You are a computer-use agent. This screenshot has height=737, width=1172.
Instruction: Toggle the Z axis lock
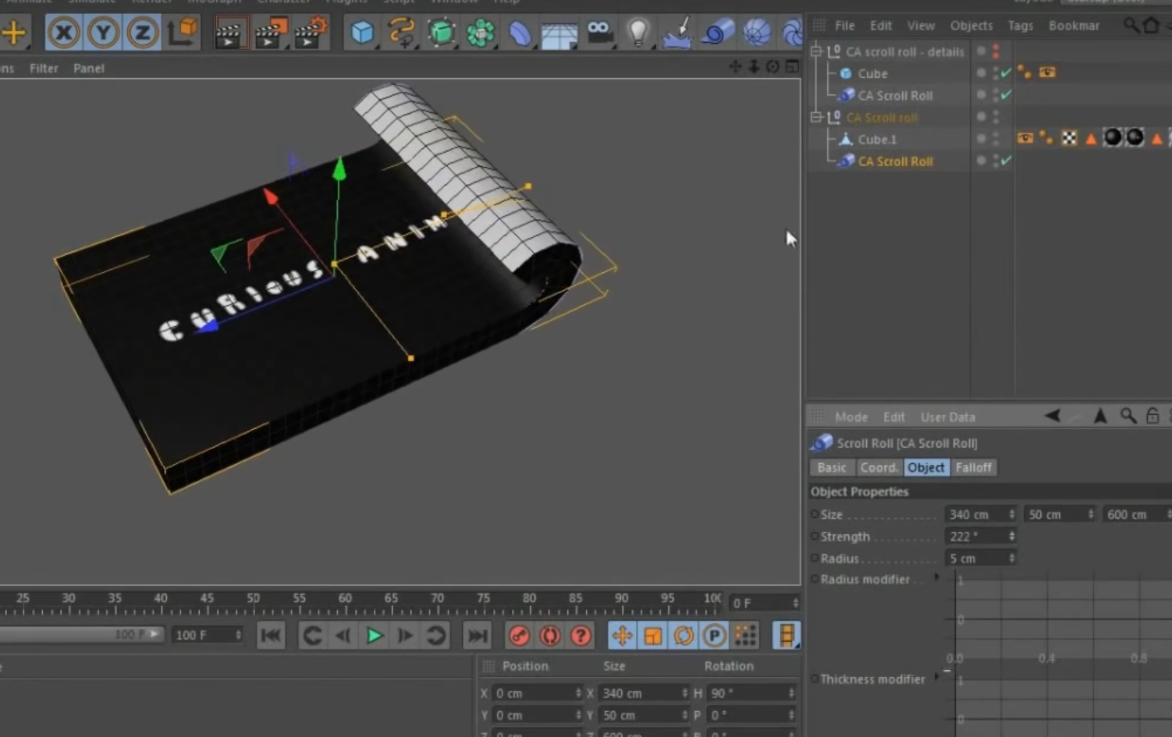click(142, 33)
